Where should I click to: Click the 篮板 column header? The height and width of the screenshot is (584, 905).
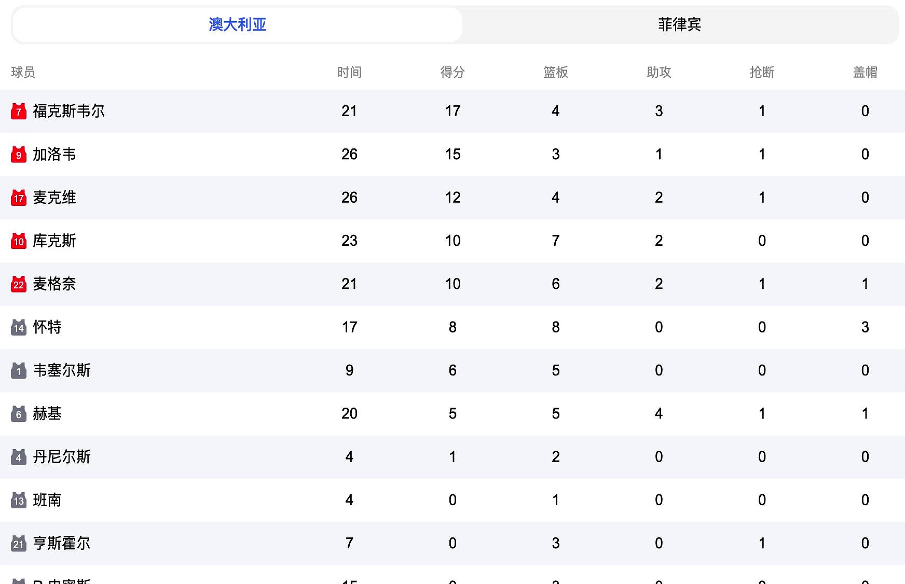(555, 73)
